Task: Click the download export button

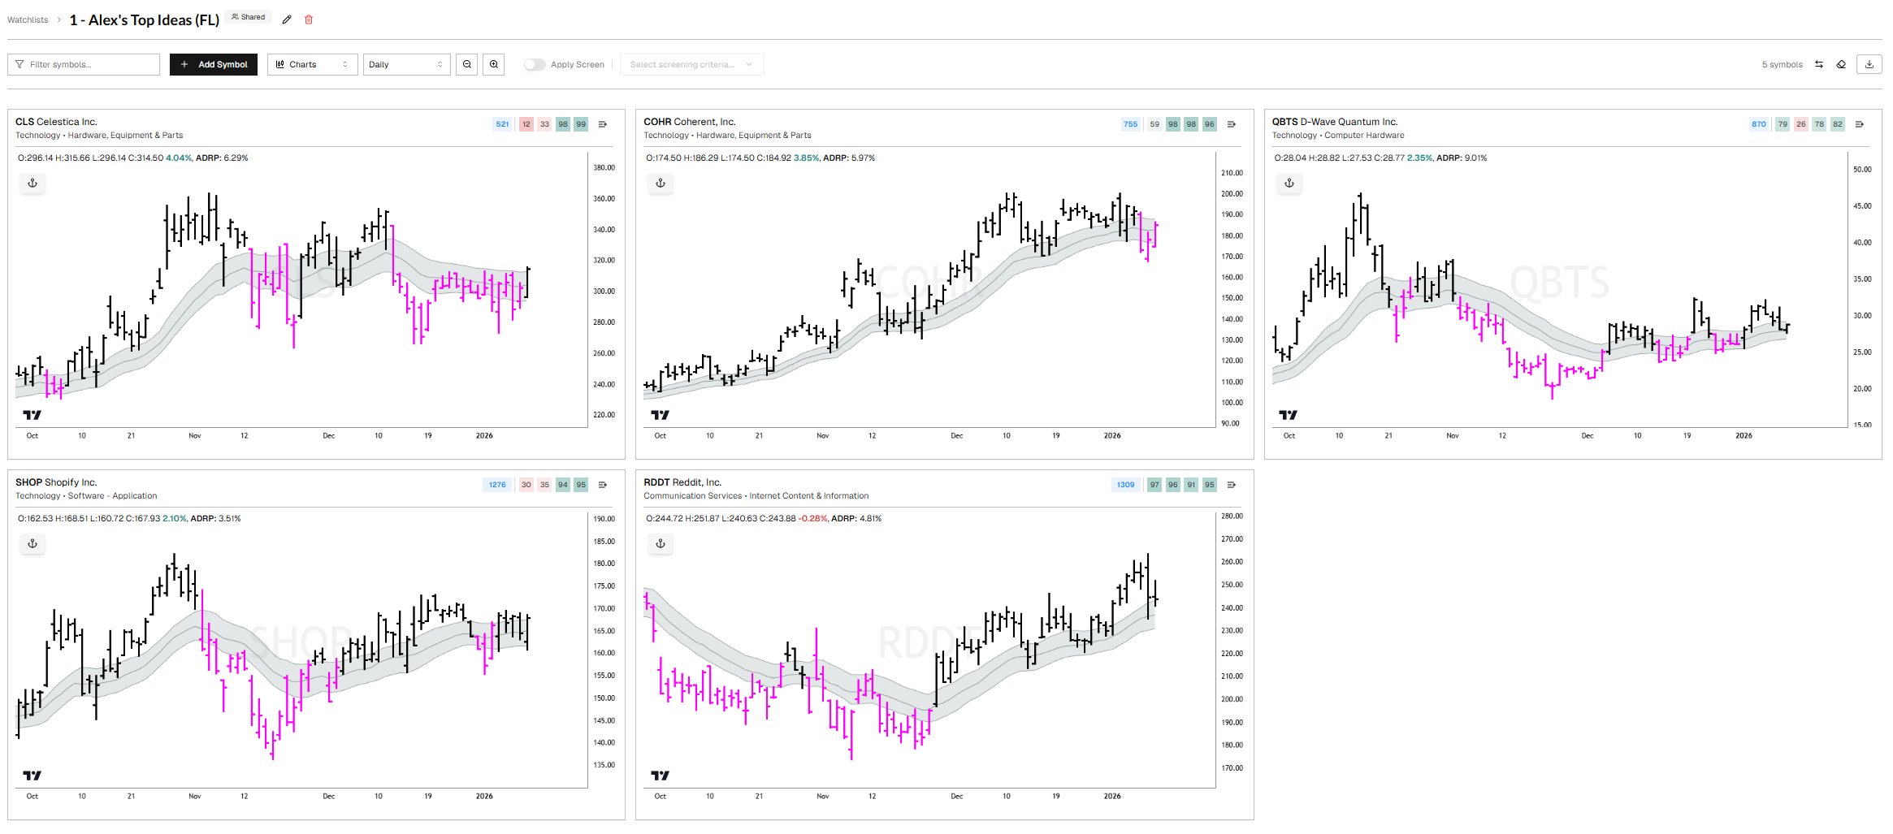Action: tap(1869, 63)
